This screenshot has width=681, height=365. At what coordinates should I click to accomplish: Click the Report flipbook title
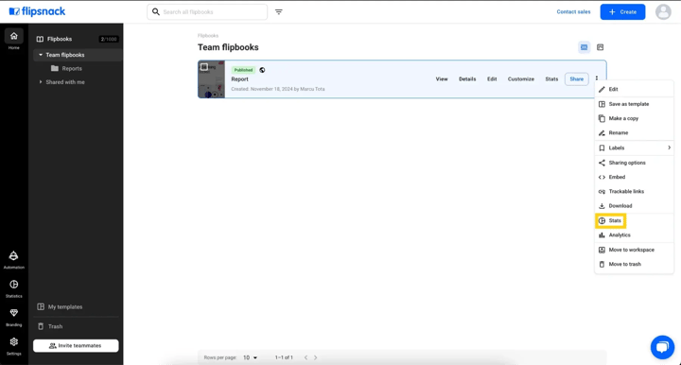coord(239,79)
